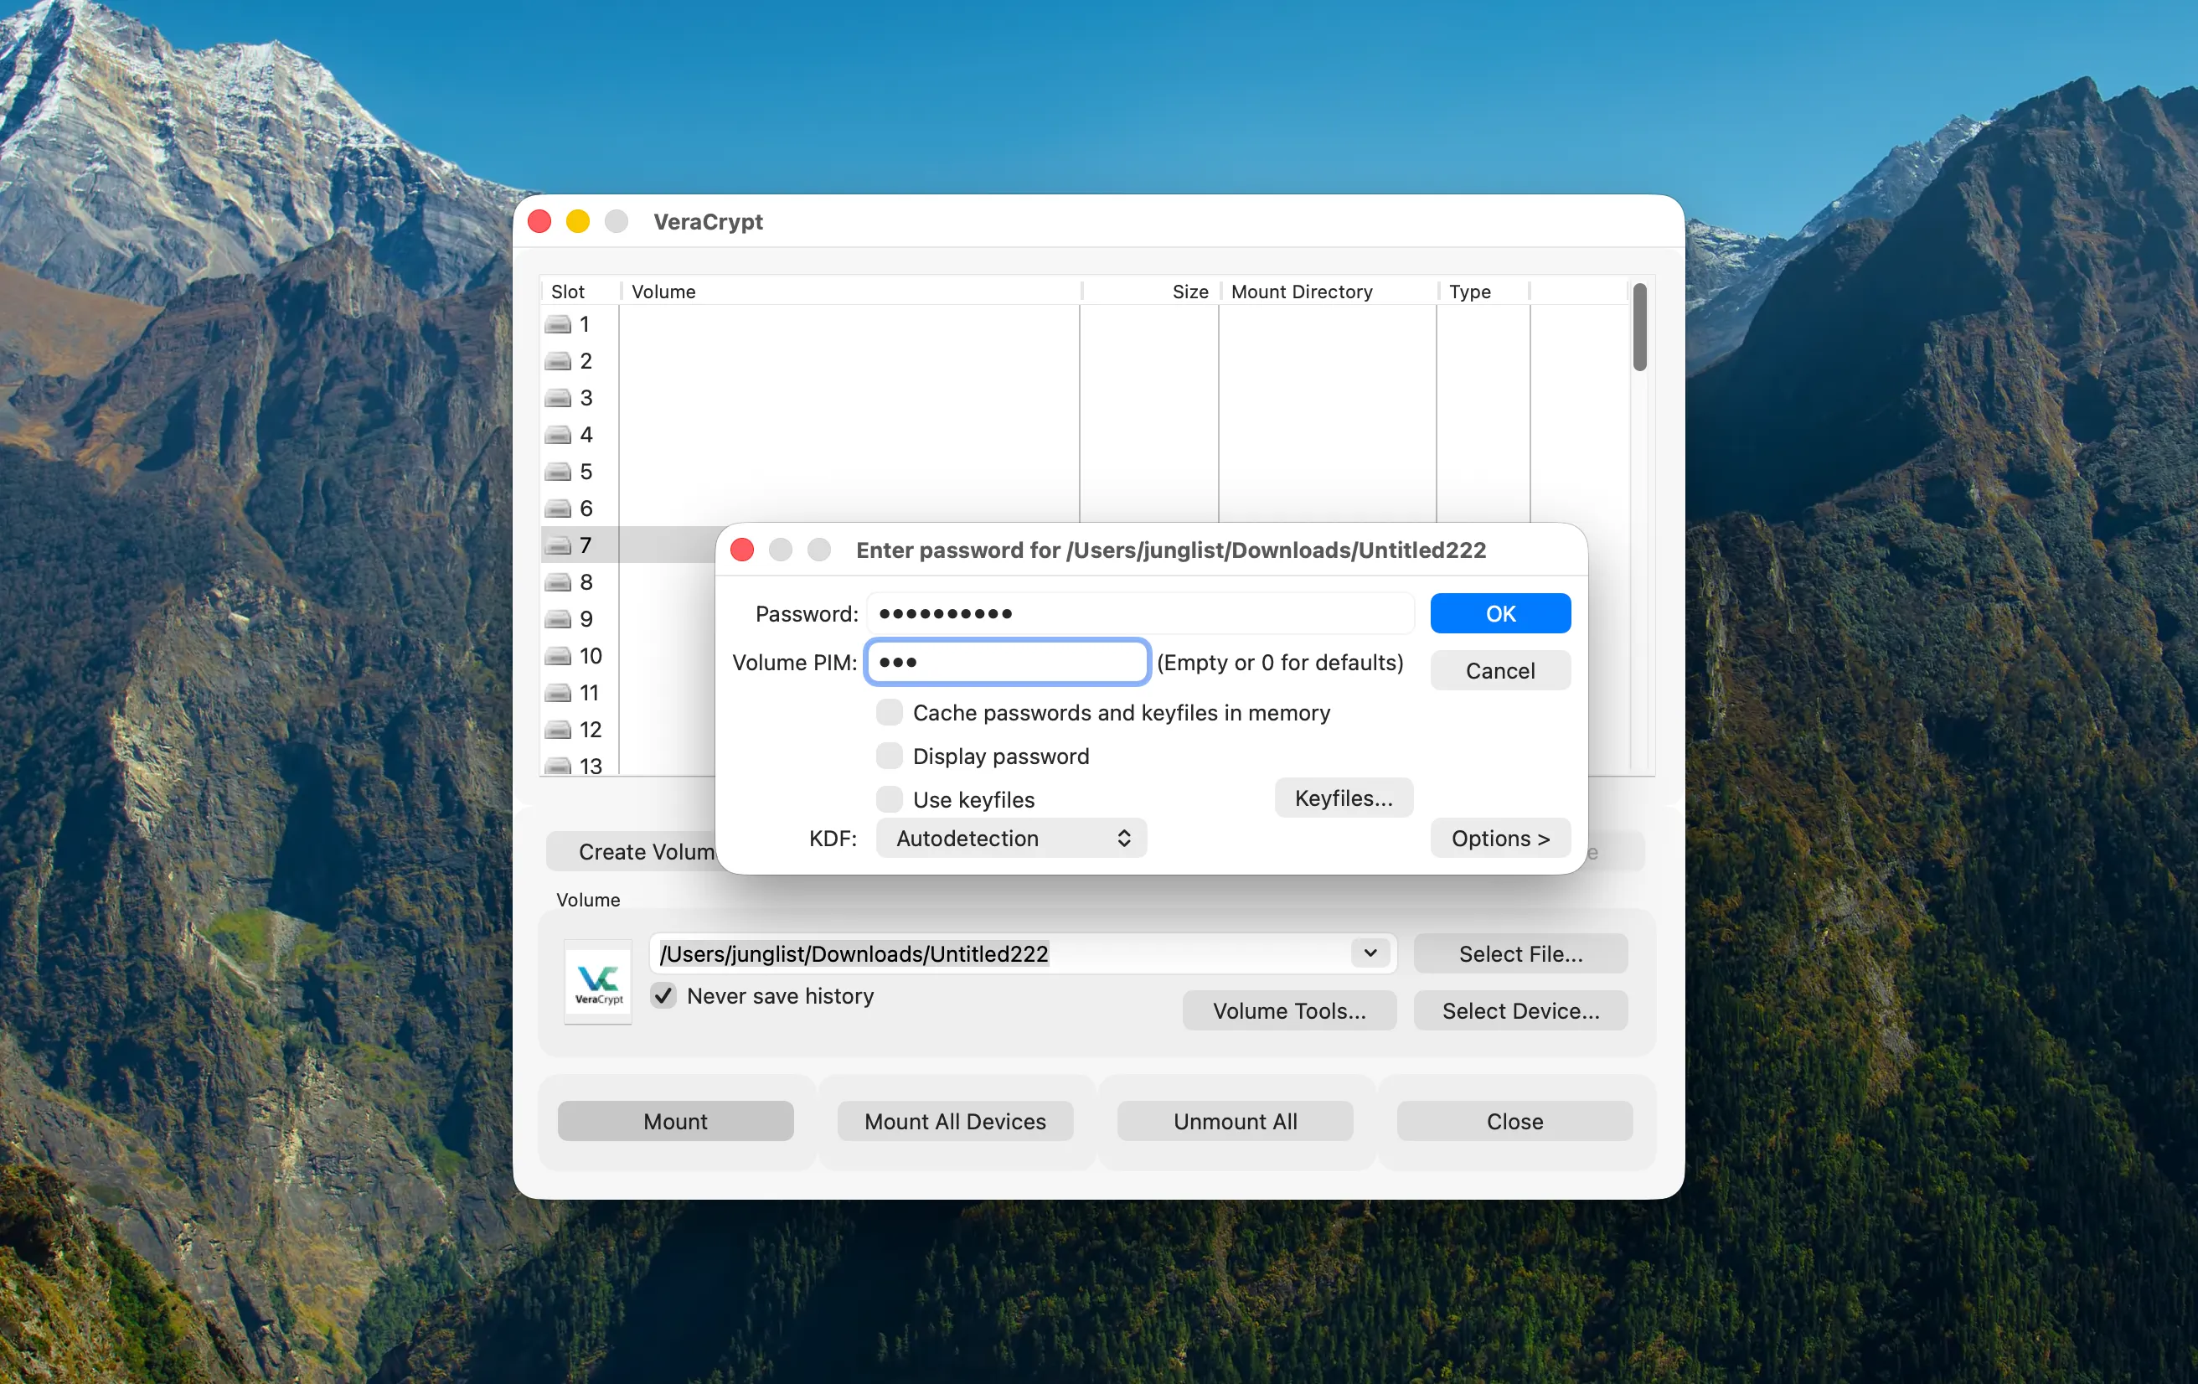Confirm the password with OK
This screenshot has height=1384, width=2198.
[1499, 613]
